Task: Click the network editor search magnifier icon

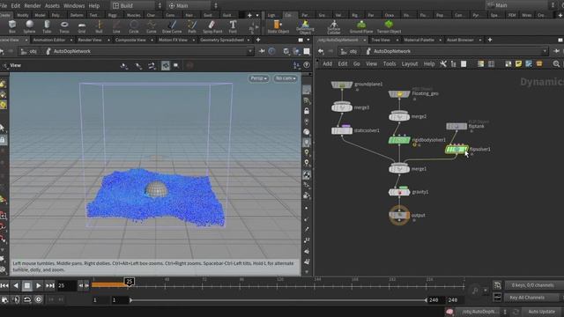Action: click(556, 63)
